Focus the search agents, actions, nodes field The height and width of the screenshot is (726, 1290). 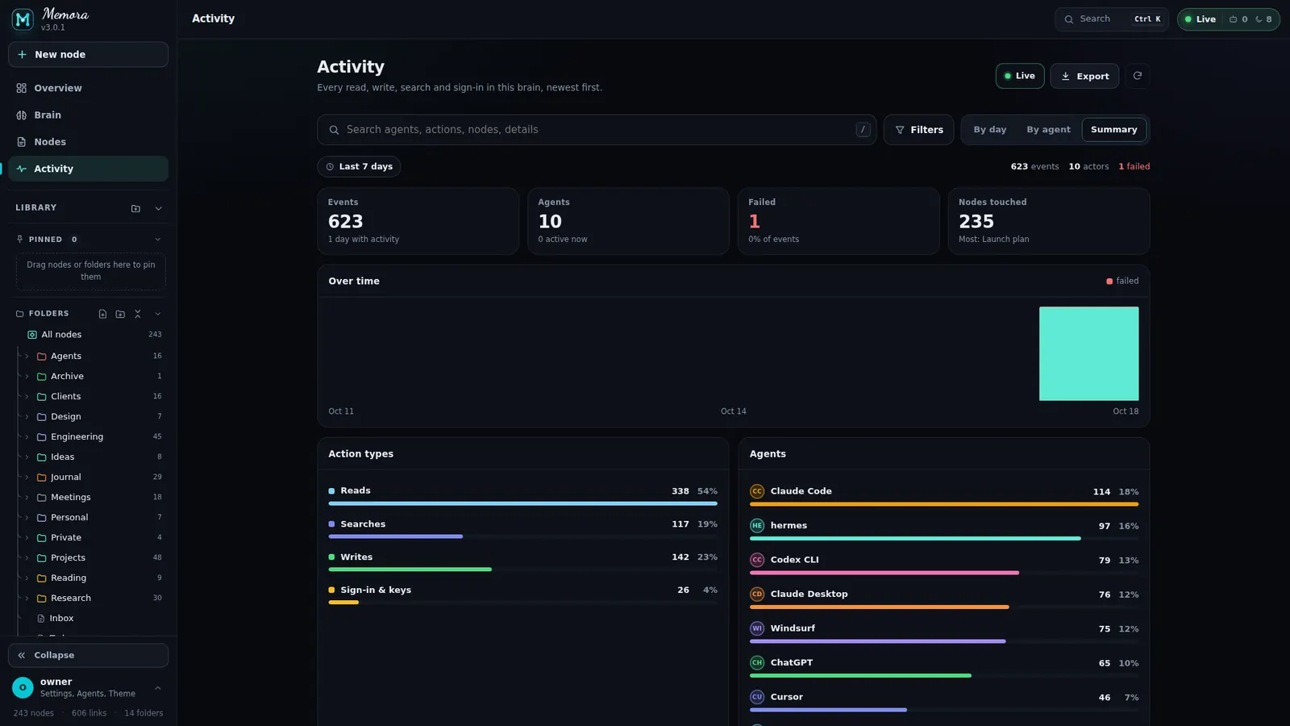597,130
